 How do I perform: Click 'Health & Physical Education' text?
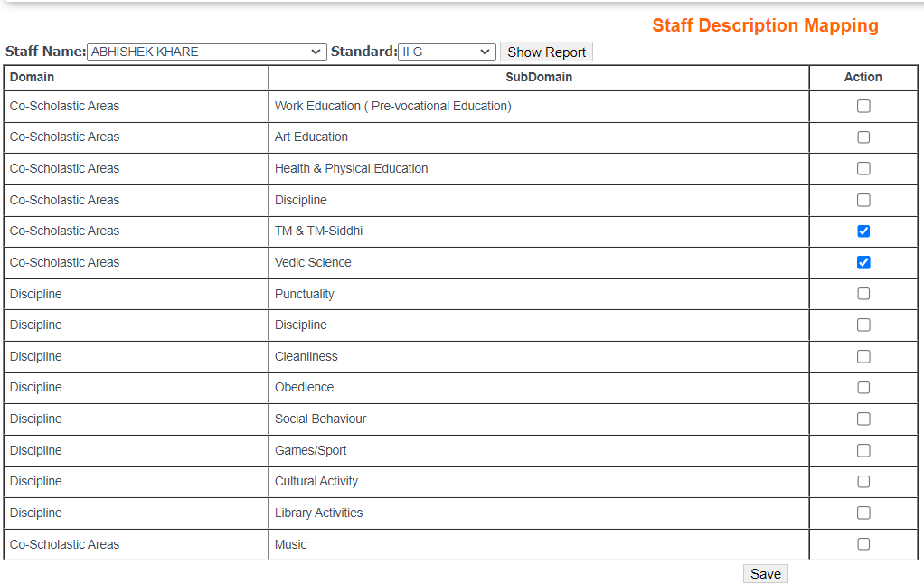pyautogui.click(x=351, y=168)
